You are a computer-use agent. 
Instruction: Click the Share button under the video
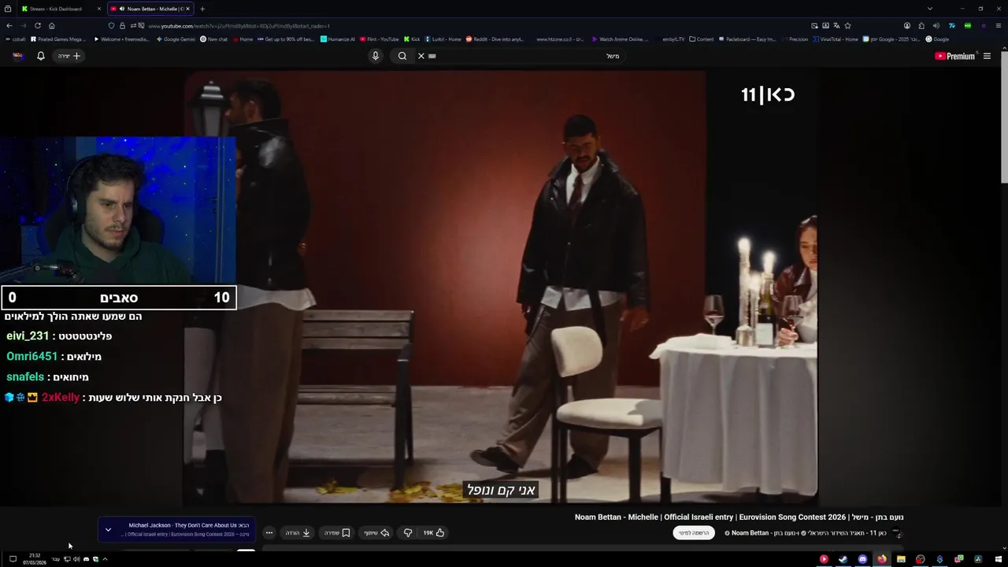click(376, 532)
